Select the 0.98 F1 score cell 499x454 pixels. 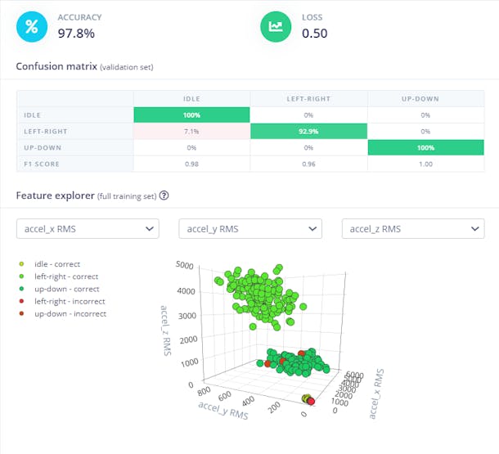(191, 163)
